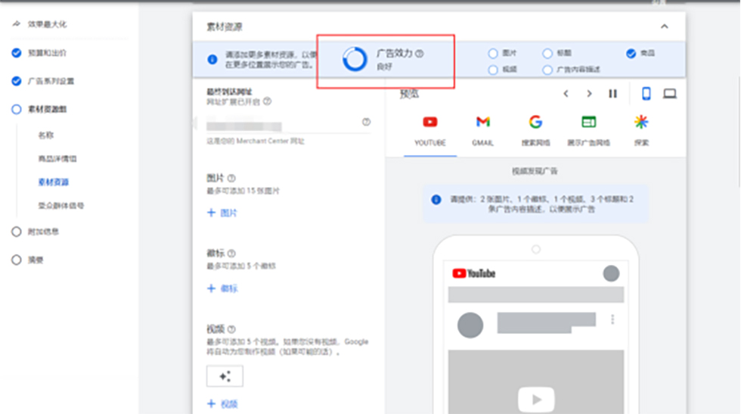Screen dimensions: 741x414
Task: Open the 素材资源组 step in sidebar
Action: click(17, 110)
